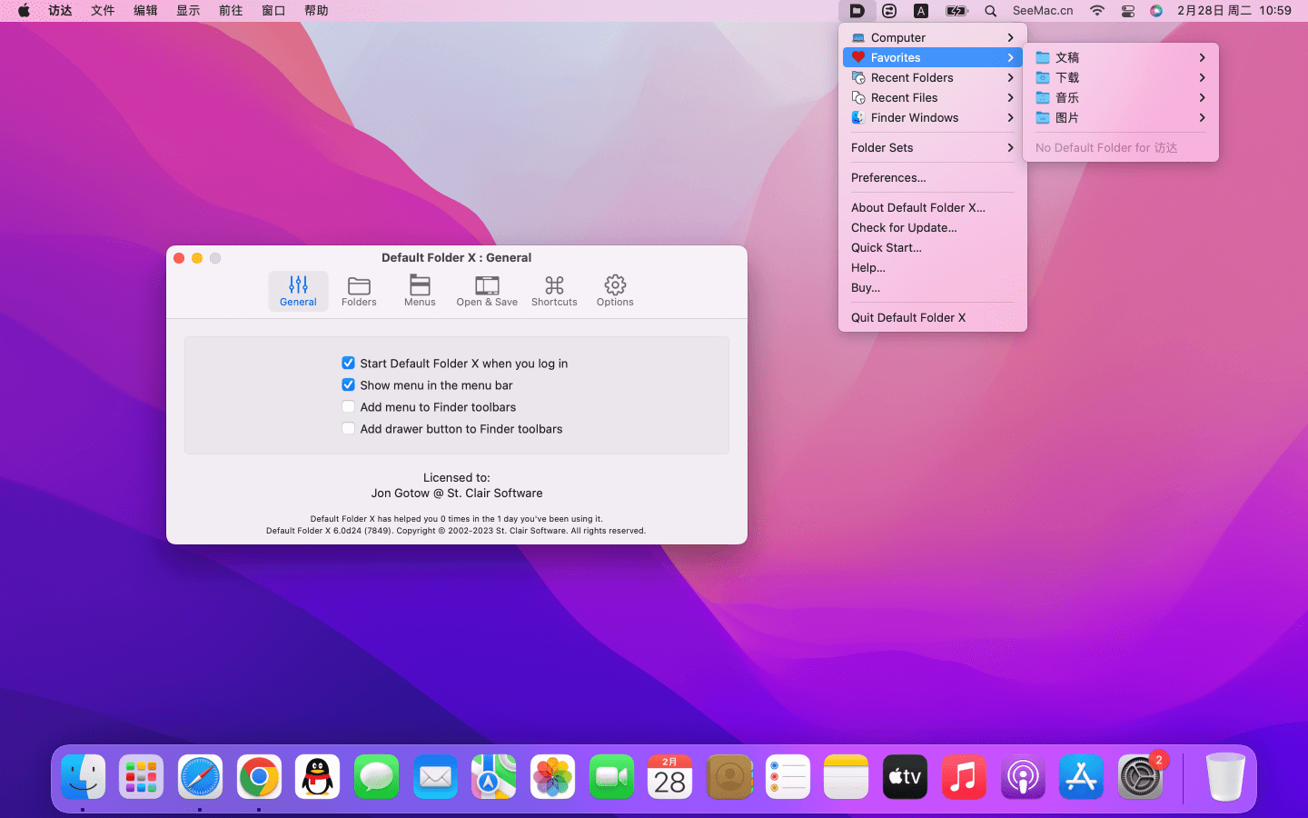Open the Computer submenu
1308x818 pixels.
pyautogui.click(x=933, y=37)
